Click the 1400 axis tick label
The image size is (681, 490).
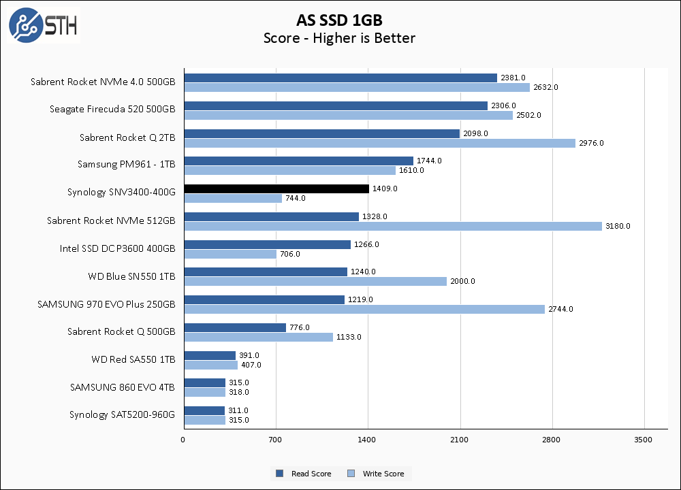click(366, 440)
